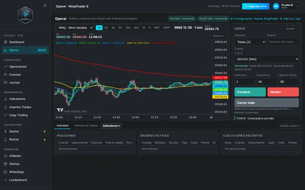Click the red EMA 200 price label

(x=220, y=78)
